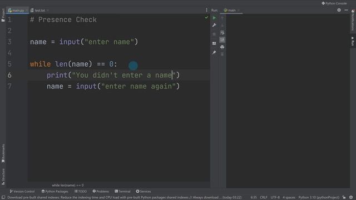
Task: Click line number 3 in gutter
Action: (9, 42)
